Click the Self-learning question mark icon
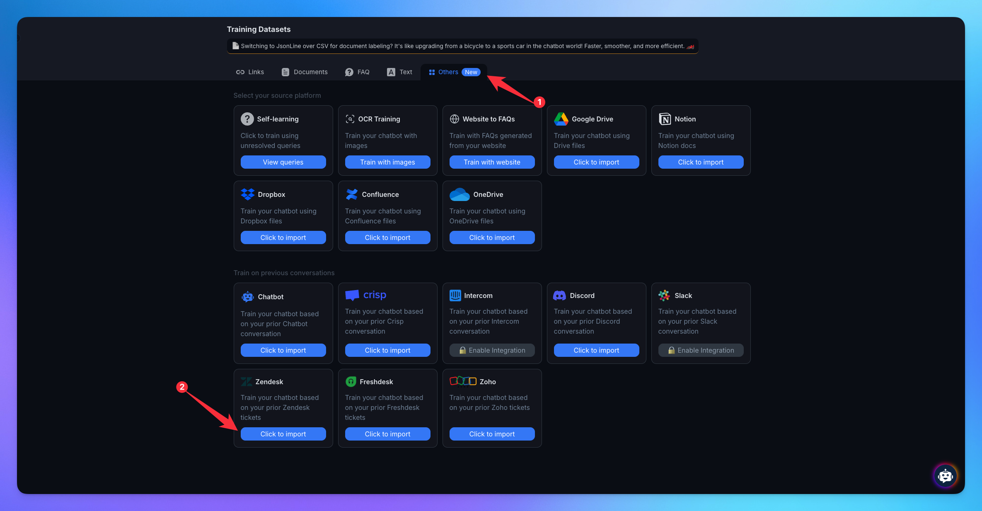The width and height of the screenshot is (982, 511). coord(247,119)
